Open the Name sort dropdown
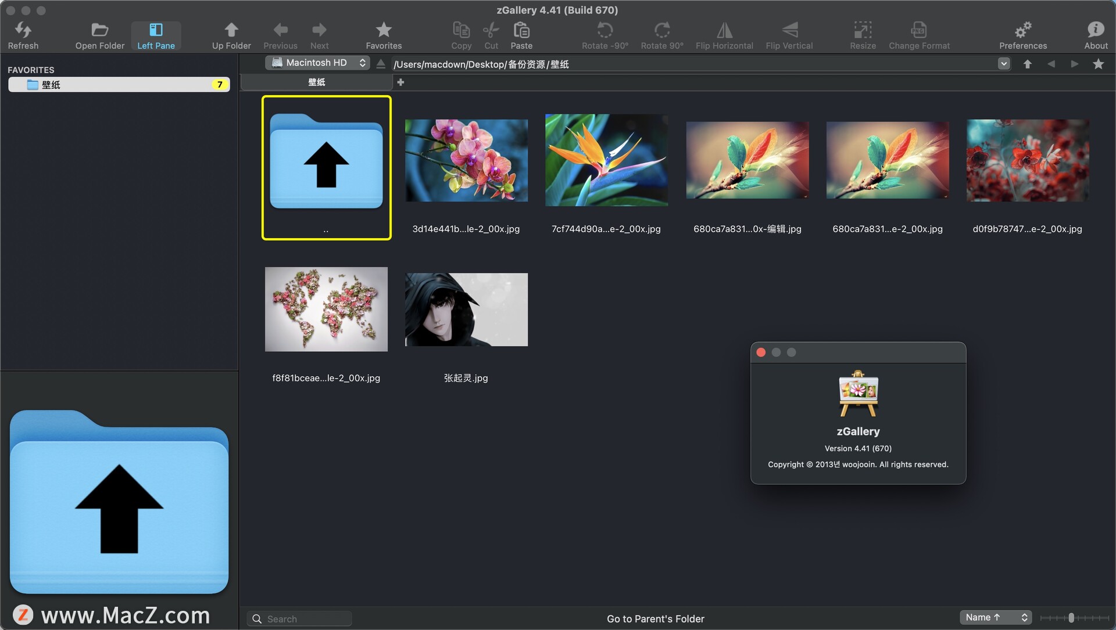Image resolution: width=1116 pixels, height=630 pixels. coord(995,618)
